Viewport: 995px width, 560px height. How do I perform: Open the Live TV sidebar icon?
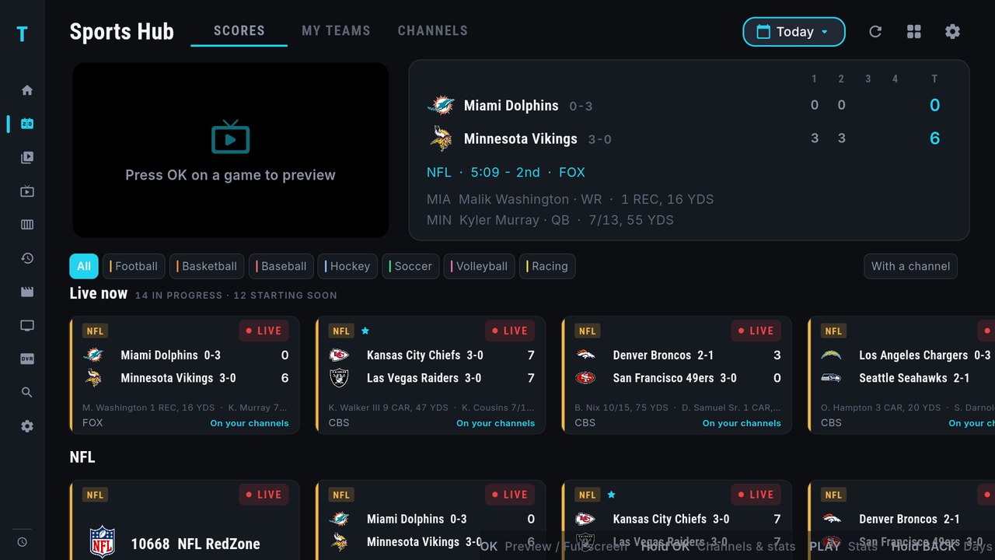coord(27,191)
